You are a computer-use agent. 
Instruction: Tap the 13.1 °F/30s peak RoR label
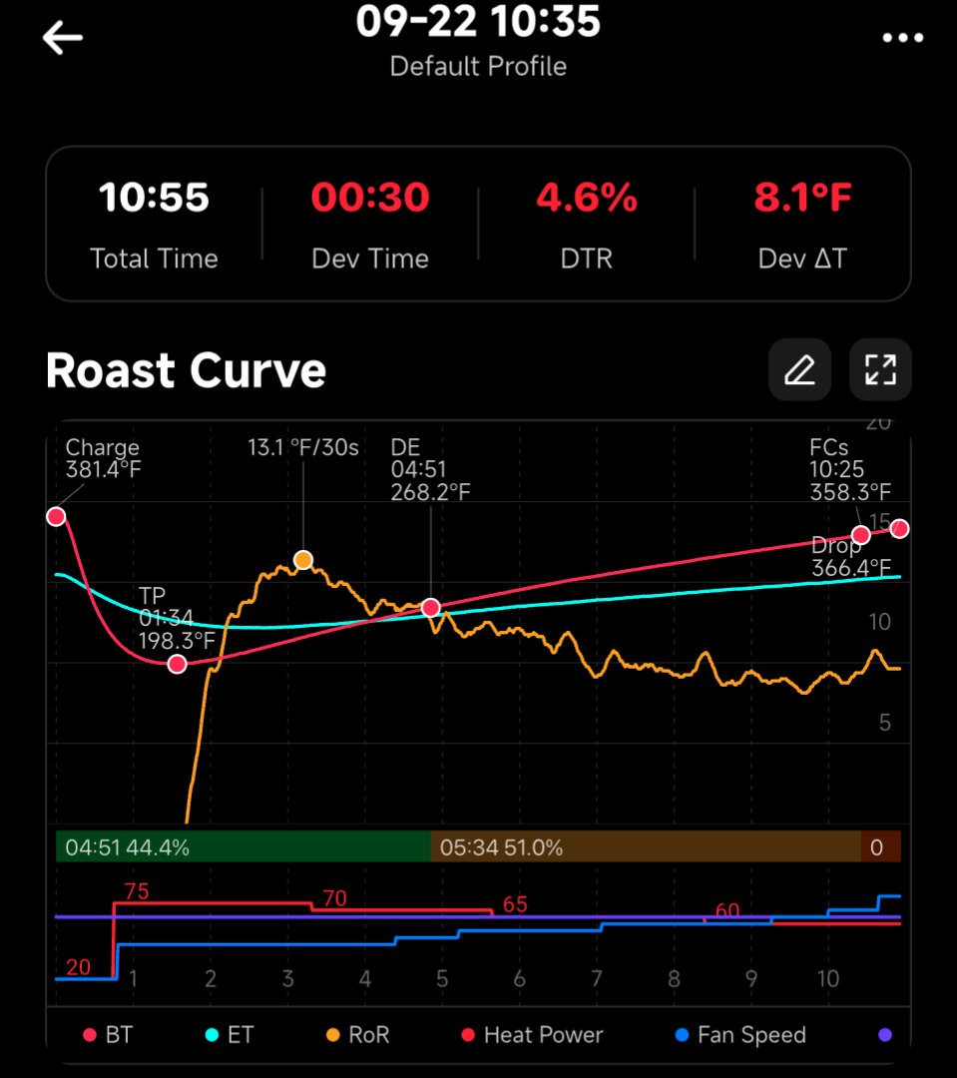tap(303, 447)
